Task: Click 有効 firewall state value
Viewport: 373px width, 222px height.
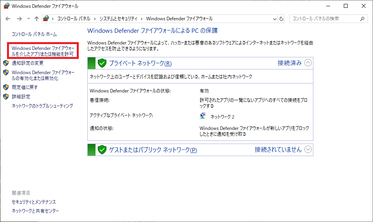Action: pyautogui.click(x=204, y=91)
